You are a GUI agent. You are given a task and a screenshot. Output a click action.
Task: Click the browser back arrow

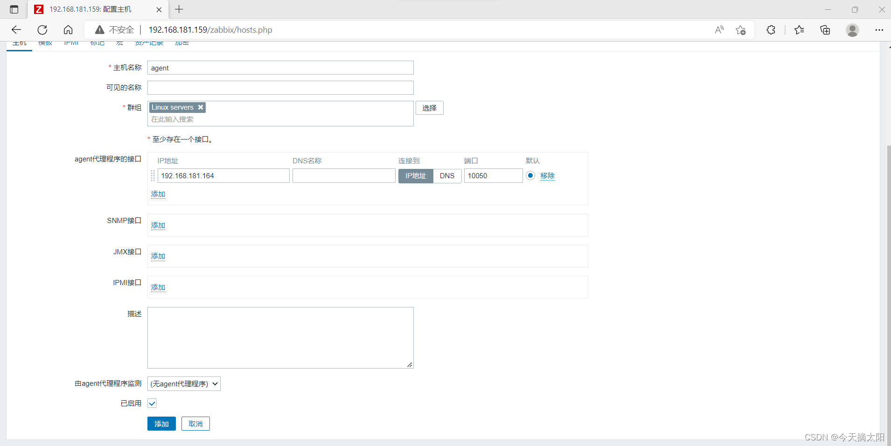coord(16,30)
